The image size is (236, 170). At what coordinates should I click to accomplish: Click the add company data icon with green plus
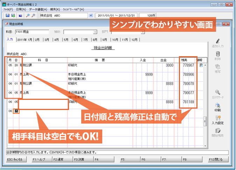click(x=13, y=15)
